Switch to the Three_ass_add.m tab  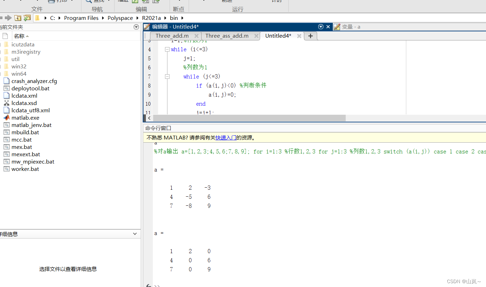point(227,36)
